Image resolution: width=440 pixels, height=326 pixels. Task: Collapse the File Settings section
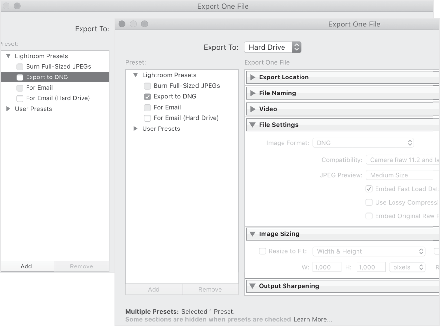(x=252, y=125)
